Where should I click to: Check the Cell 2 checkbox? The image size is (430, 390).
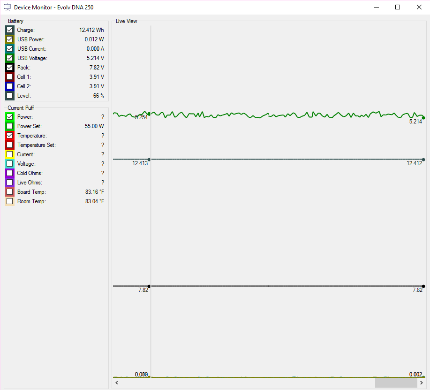click(10, 86)
